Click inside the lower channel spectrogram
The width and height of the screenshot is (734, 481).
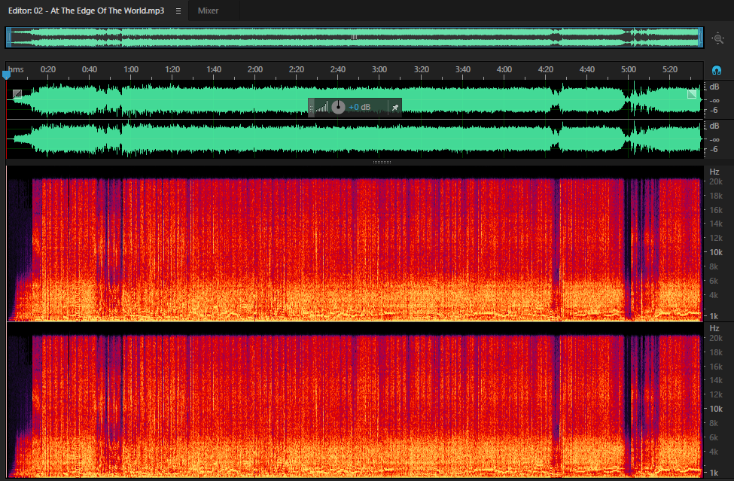[355, 400]
